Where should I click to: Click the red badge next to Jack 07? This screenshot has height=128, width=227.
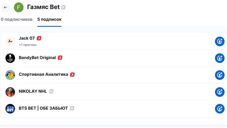(39, 38)
